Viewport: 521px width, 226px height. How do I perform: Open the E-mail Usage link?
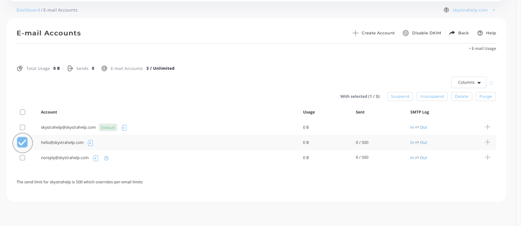click(x=483, y=49)
